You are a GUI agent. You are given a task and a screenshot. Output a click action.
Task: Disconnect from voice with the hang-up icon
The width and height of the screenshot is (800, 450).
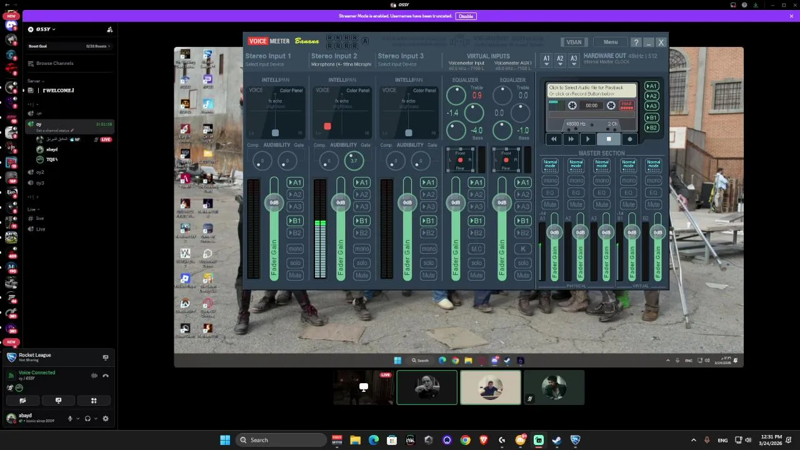[x=106, y=376]
